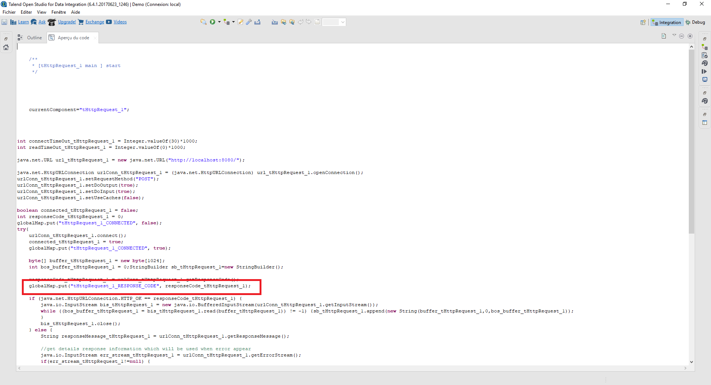Click the vertical scrollbar down arrow
711x385 pixels.
pyautogui.click(x=691, y=362)
